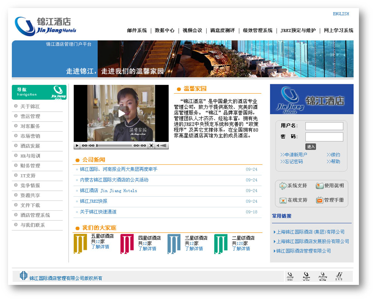Open the 绩效管理系统 top menu item
This screenshot has width=375, height=301.
click(258, 30)
